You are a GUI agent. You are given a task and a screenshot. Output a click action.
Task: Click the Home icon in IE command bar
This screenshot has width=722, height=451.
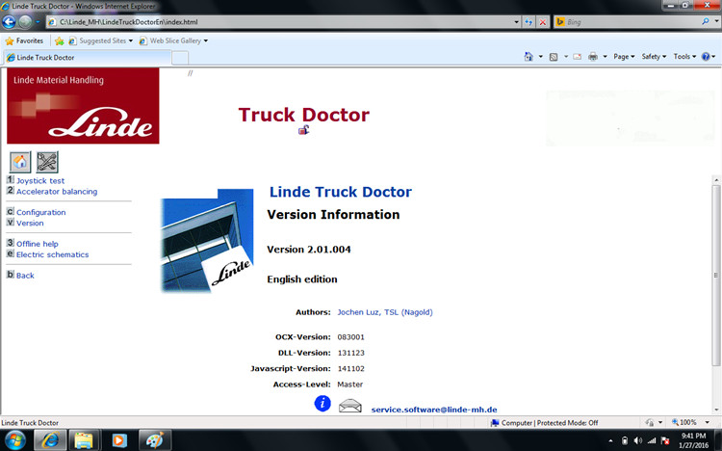tap(529, 56)
